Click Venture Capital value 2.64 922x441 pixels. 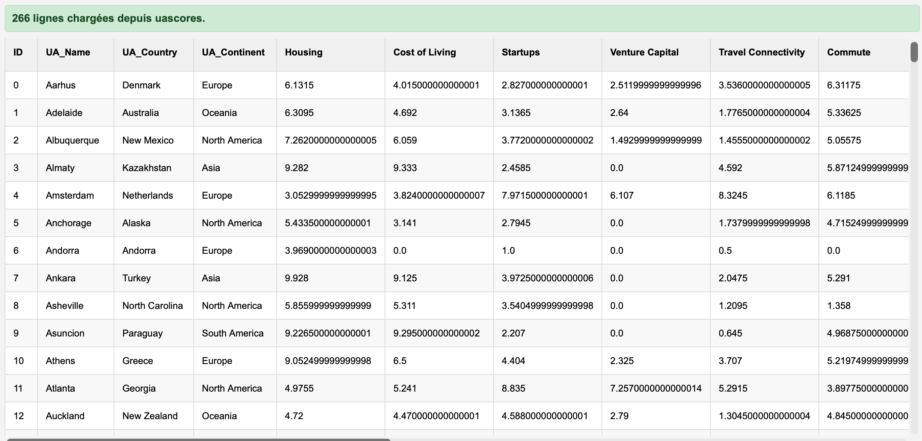point(656,113)
